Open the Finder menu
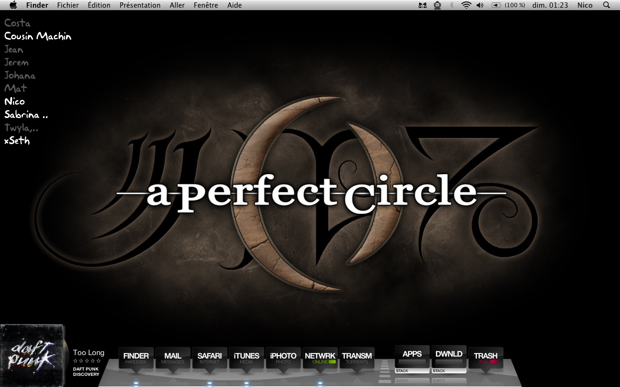Viewport: 620px width, 387px height. (x=37, y=5)
